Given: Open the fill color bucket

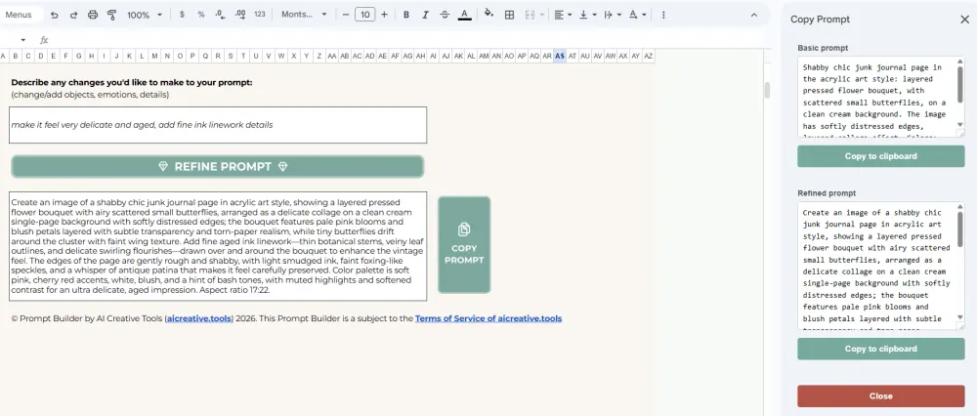Looking at the screenshot, I should point(489,14).
